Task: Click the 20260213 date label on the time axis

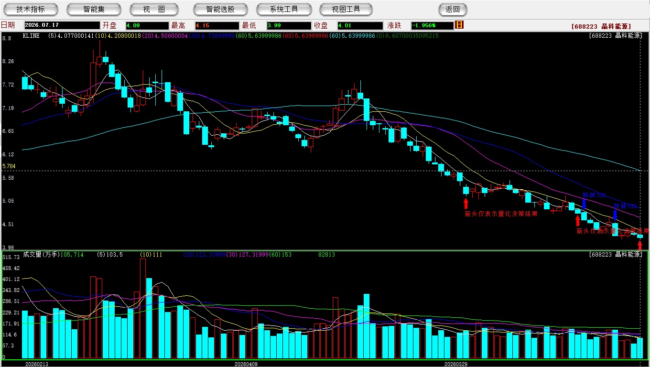Action: [x=36, y=364]
